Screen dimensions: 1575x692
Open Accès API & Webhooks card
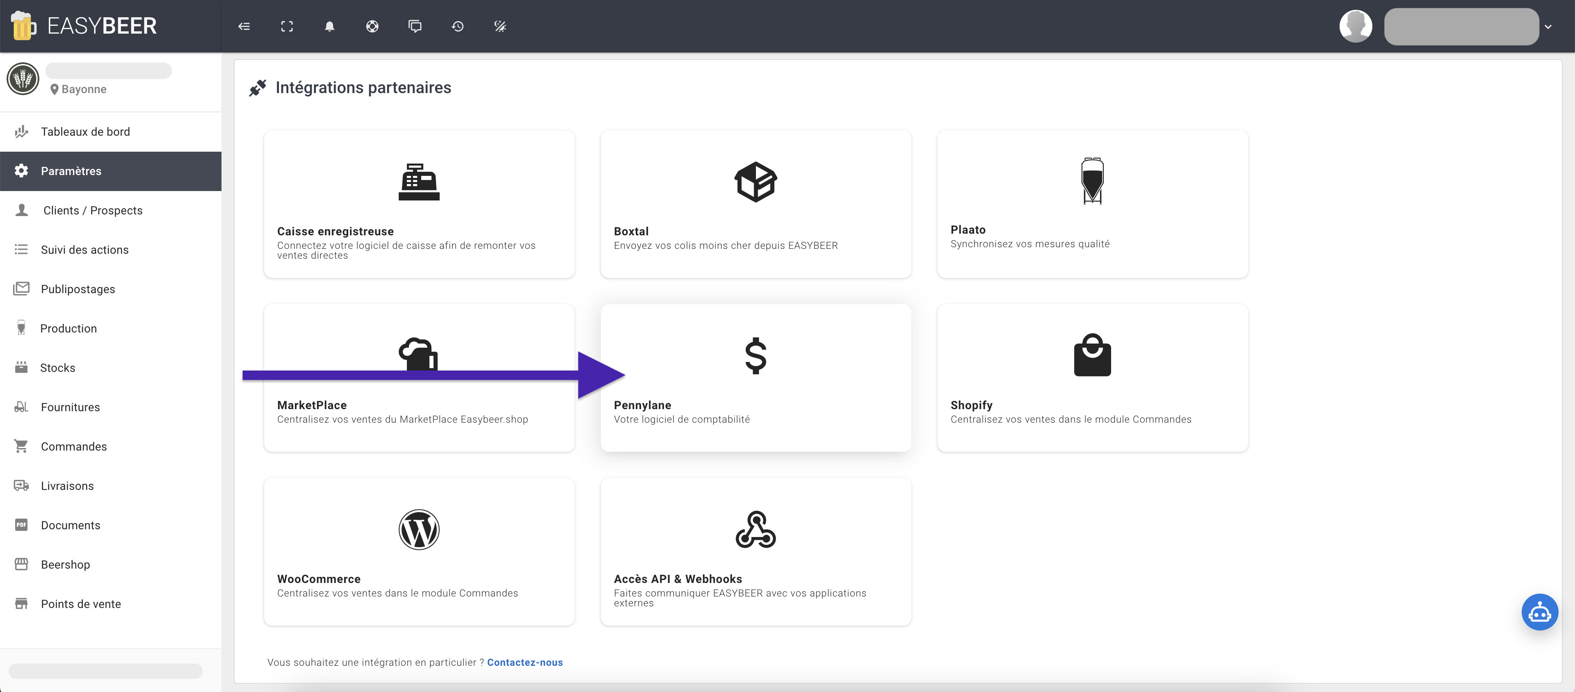756,552
